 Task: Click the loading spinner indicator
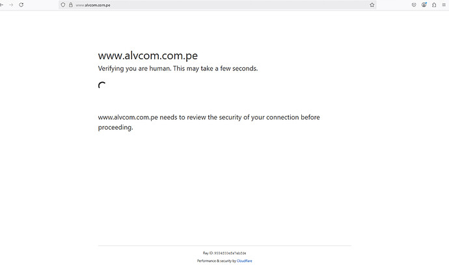point(102,85)
